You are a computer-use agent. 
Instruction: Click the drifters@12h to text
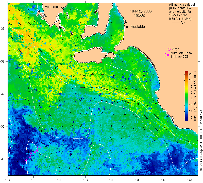point(181,53)
